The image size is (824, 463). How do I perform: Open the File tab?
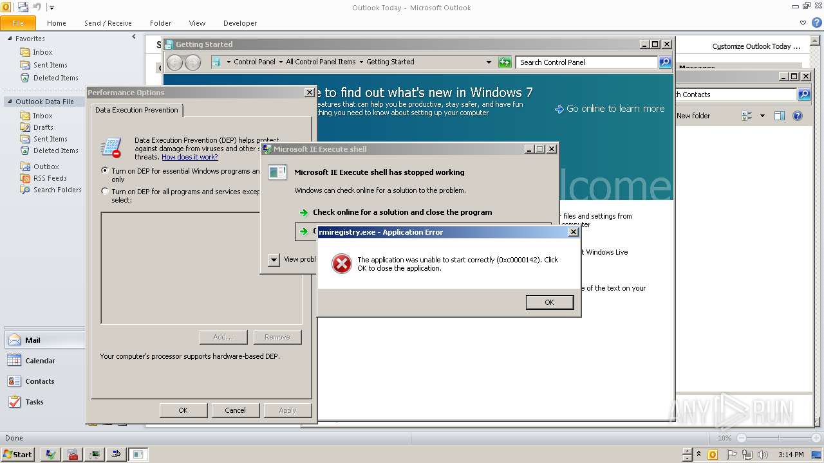tap(18, 23)
